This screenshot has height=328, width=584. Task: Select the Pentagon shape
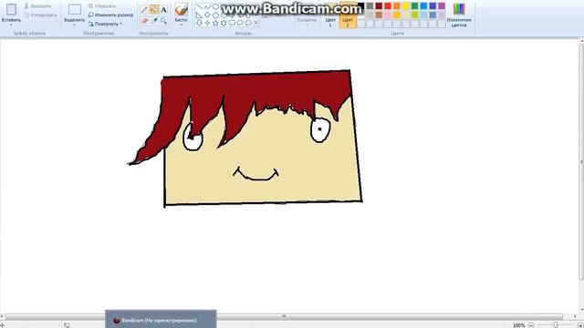(215, 15)
